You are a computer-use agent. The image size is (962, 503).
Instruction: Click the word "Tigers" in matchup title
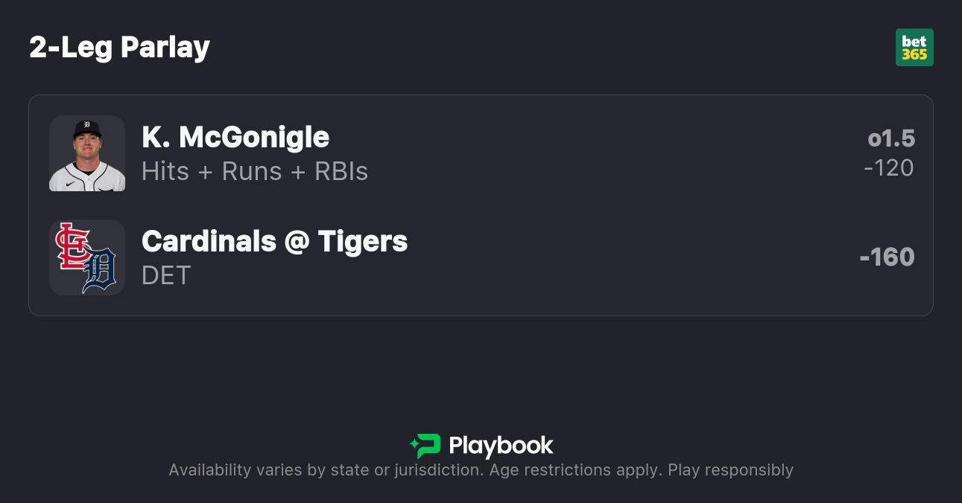[x=363, y=242]
